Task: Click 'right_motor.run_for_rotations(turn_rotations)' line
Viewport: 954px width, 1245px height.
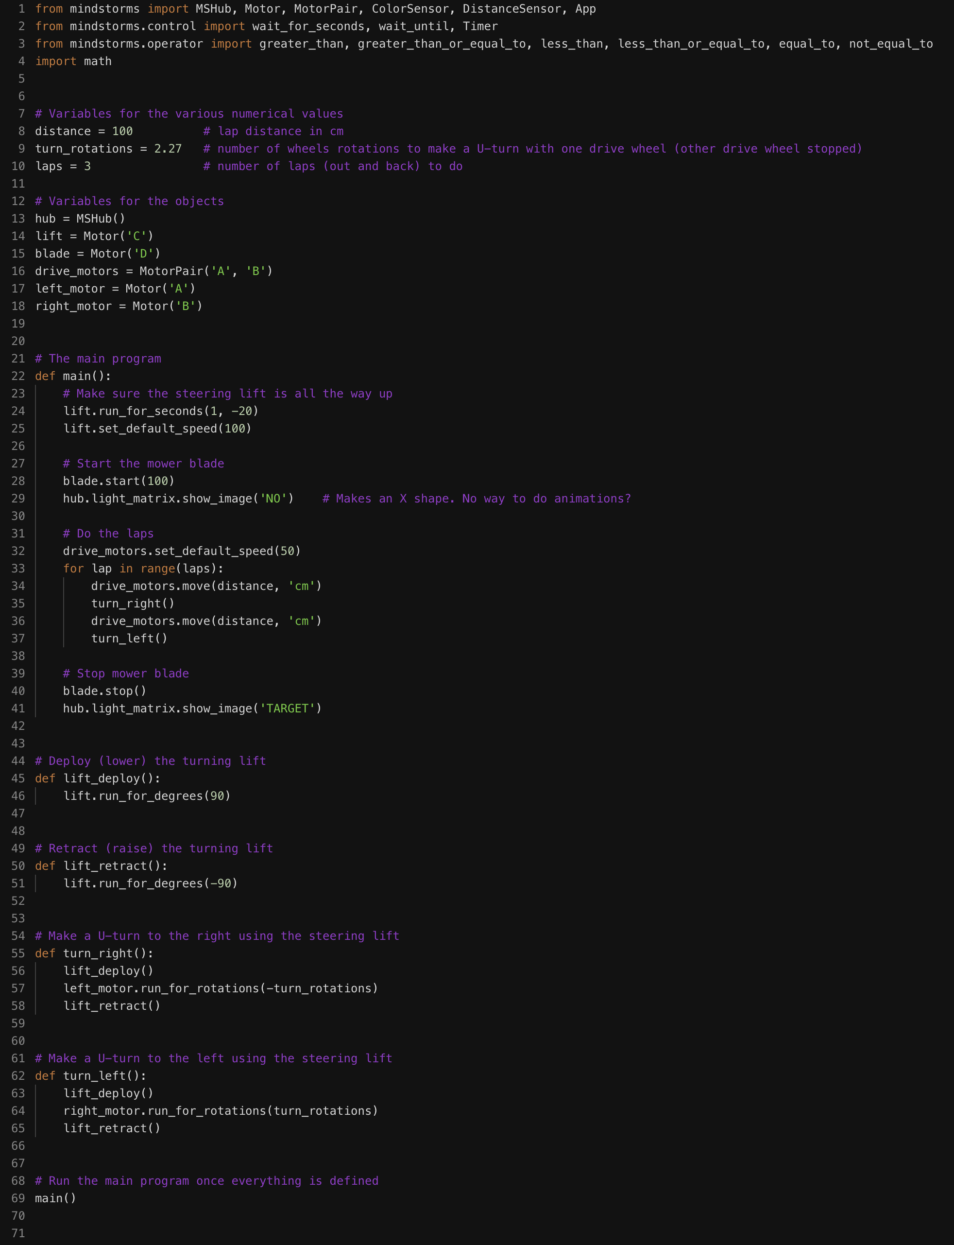Action: click(x=221, y=1110)
